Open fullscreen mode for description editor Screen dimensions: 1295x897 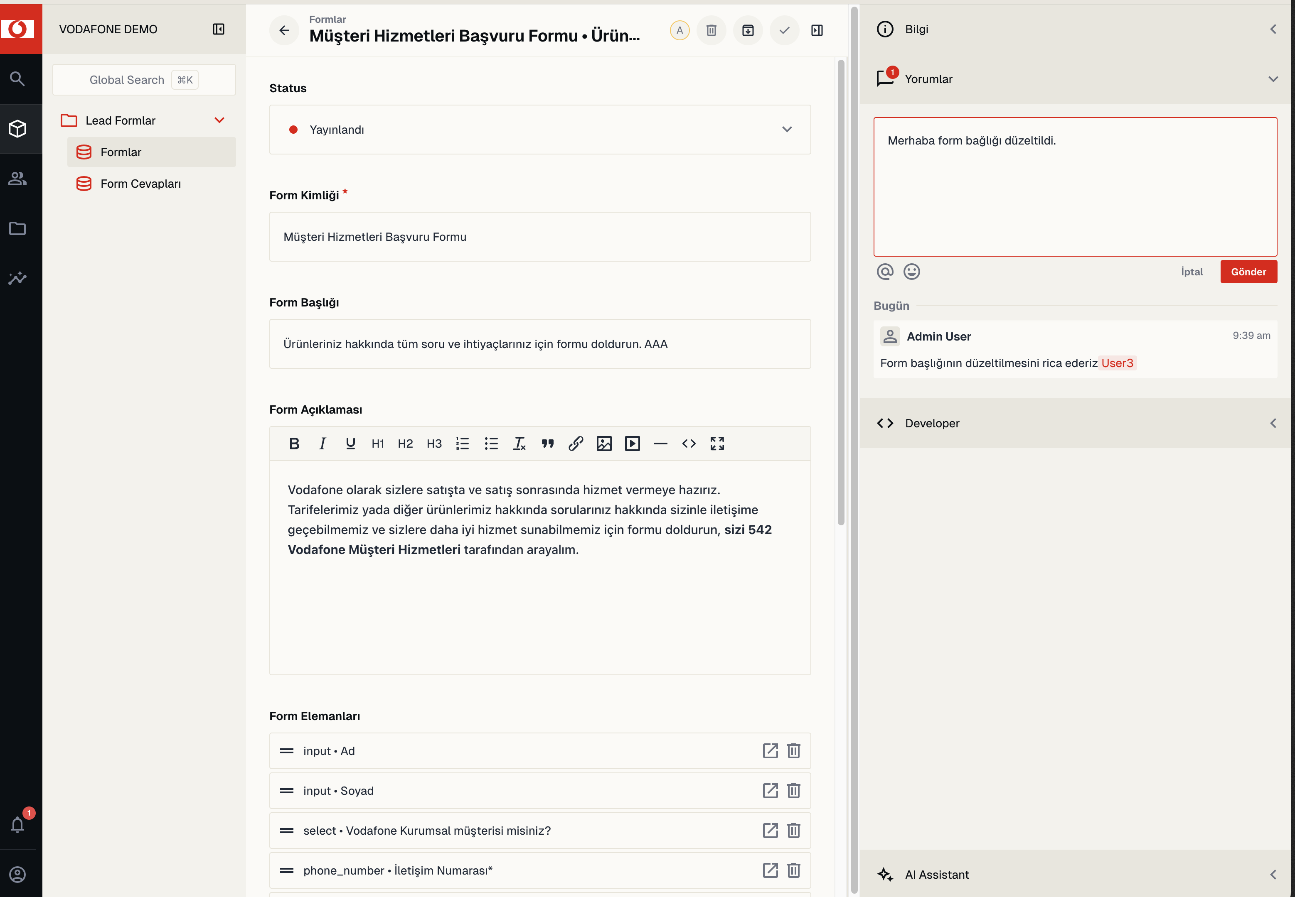(x=717, y=444)
